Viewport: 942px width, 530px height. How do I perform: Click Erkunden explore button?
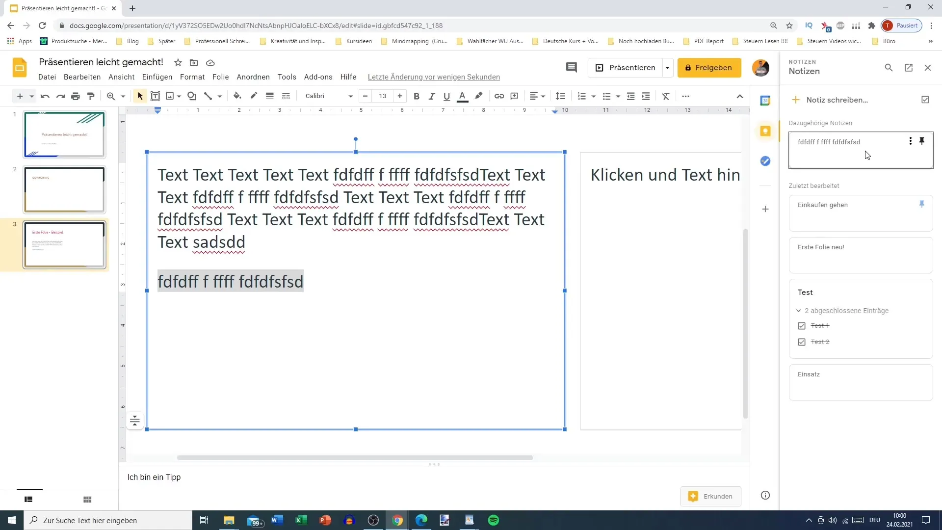coord(711,496)
